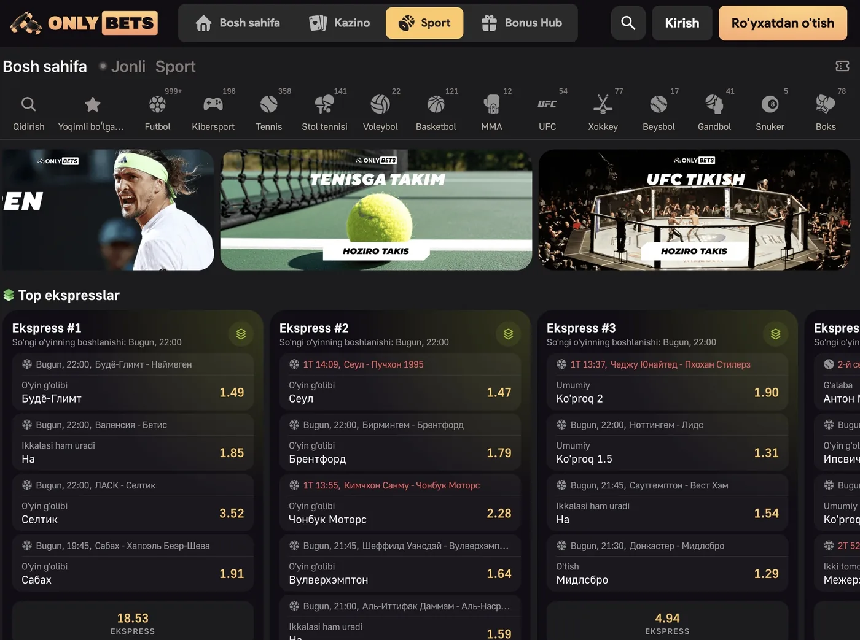Add Ekspress #3 to the bet slip

(x=775, y=334)
